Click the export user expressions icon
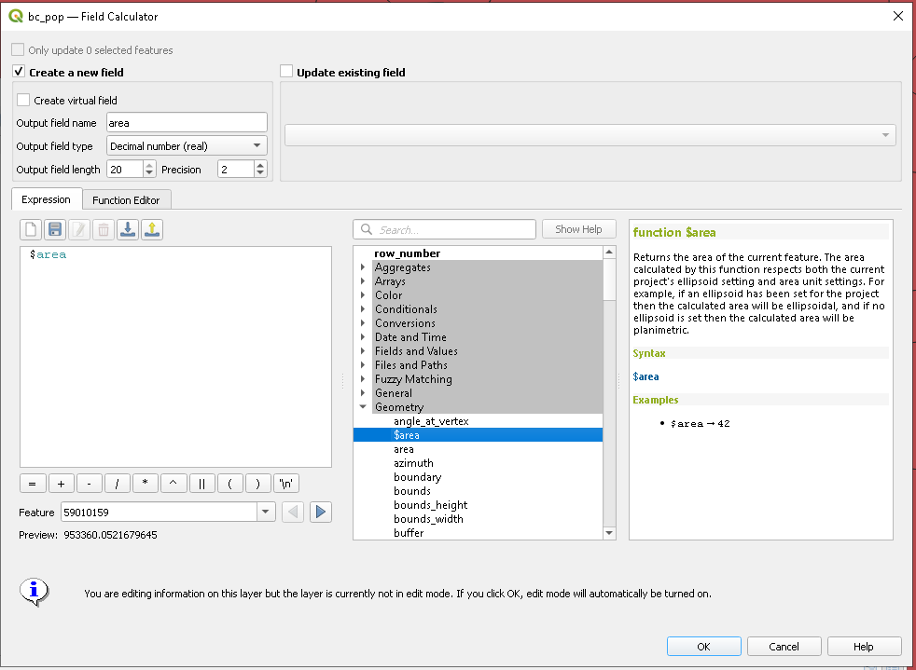This screenshot has height=670, width=916. coord(152,229)
